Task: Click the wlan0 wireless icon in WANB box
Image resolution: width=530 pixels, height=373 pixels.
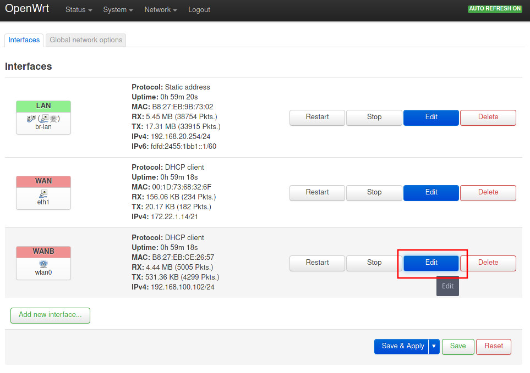Action: tap(43, 264)
